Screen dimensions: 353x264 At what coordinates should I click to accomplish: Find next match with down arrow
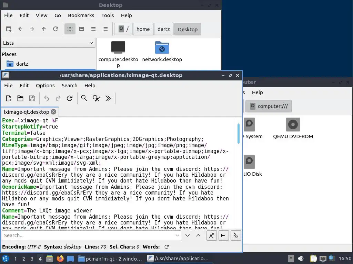188,235
